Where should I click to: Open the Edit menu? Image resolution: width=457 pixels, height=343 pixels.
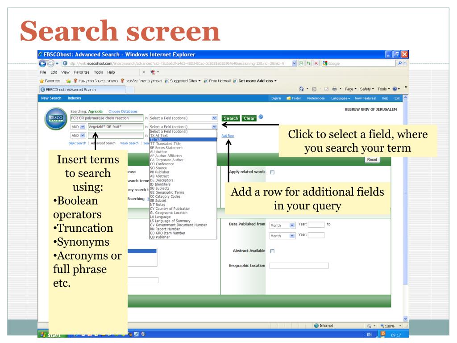(54, 72)
